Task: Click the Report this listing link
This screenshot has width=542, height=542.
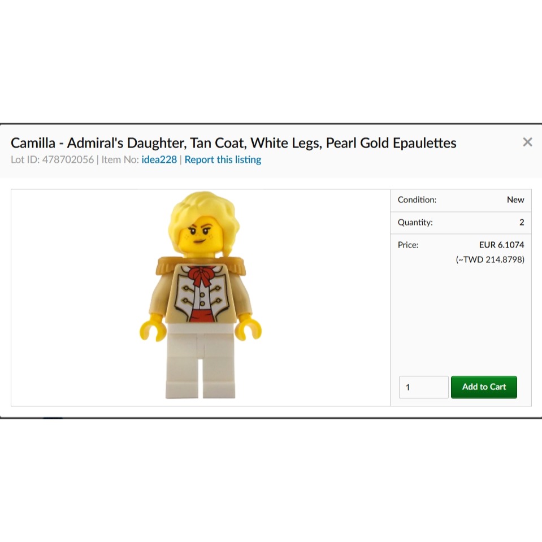Action: [223, 160]
